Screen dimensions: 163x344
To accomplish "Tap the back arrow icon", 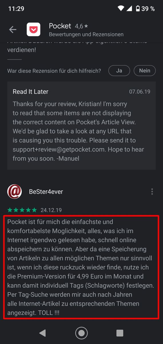I will click(x=13, y=29).
